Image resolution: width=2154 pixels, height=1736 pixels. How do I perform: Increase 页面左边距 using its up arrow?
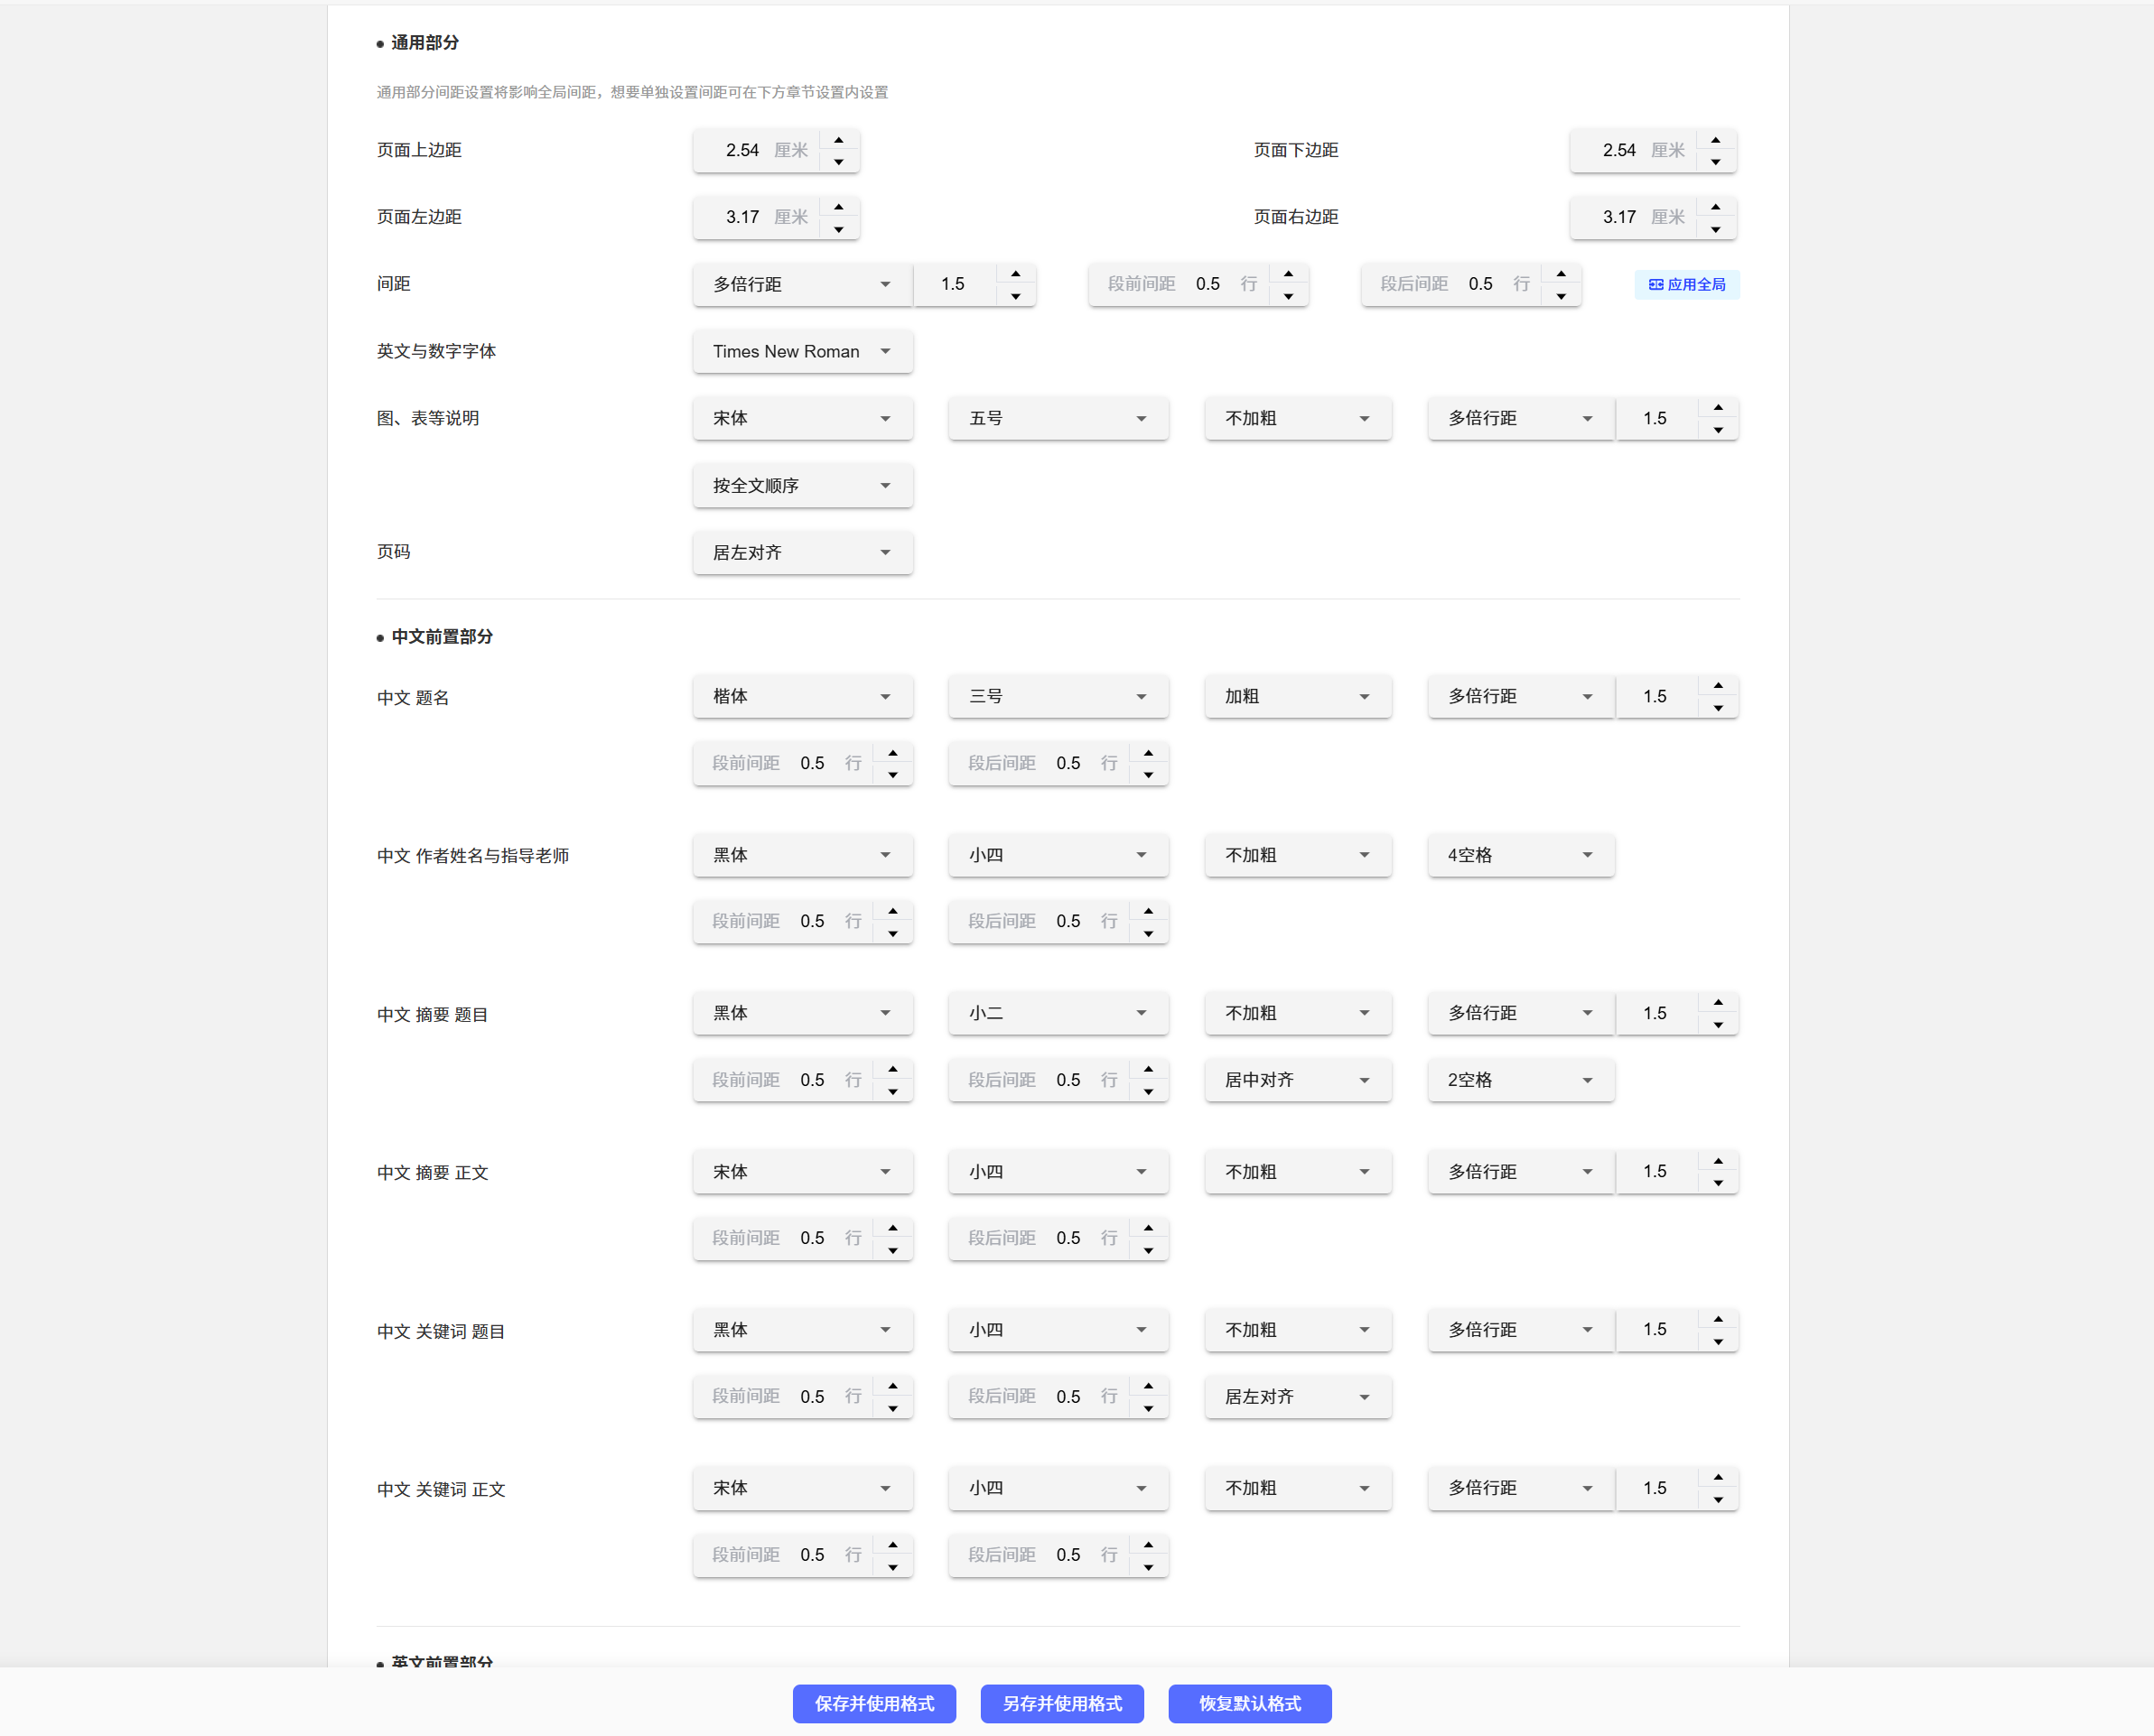click(x=838, y=207)
